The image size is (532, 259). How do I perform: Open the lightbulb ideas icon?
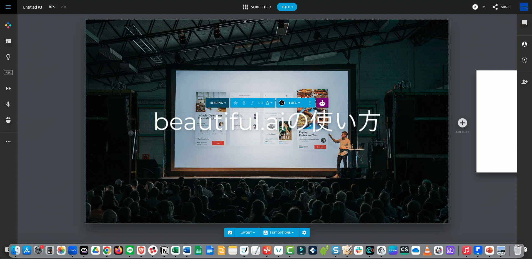coord(8,57)
